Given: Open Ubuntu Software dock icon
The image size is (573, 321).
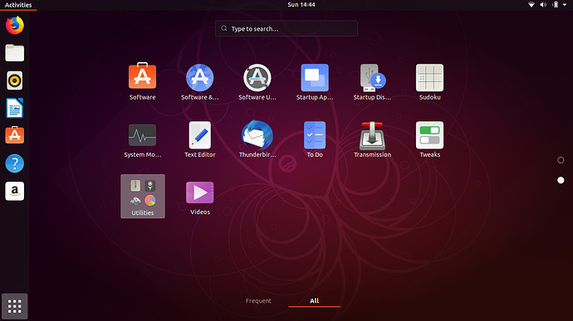Looking at the screenshot, I should point(15,135).
